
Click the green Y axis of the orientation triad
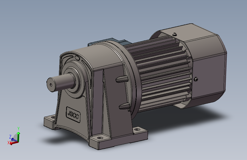[19, 137]
